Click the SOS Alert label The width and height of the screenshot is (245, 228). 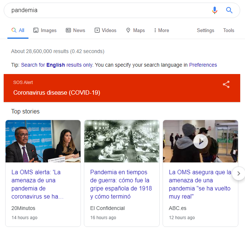pyautogui.click(x=23, y=83)
